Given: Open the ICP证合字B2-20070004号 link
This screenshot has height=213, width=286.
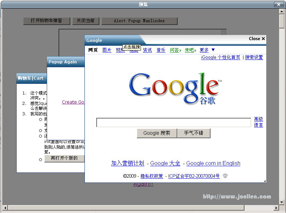Looking at the screenshot, I should tap(194, 176).
